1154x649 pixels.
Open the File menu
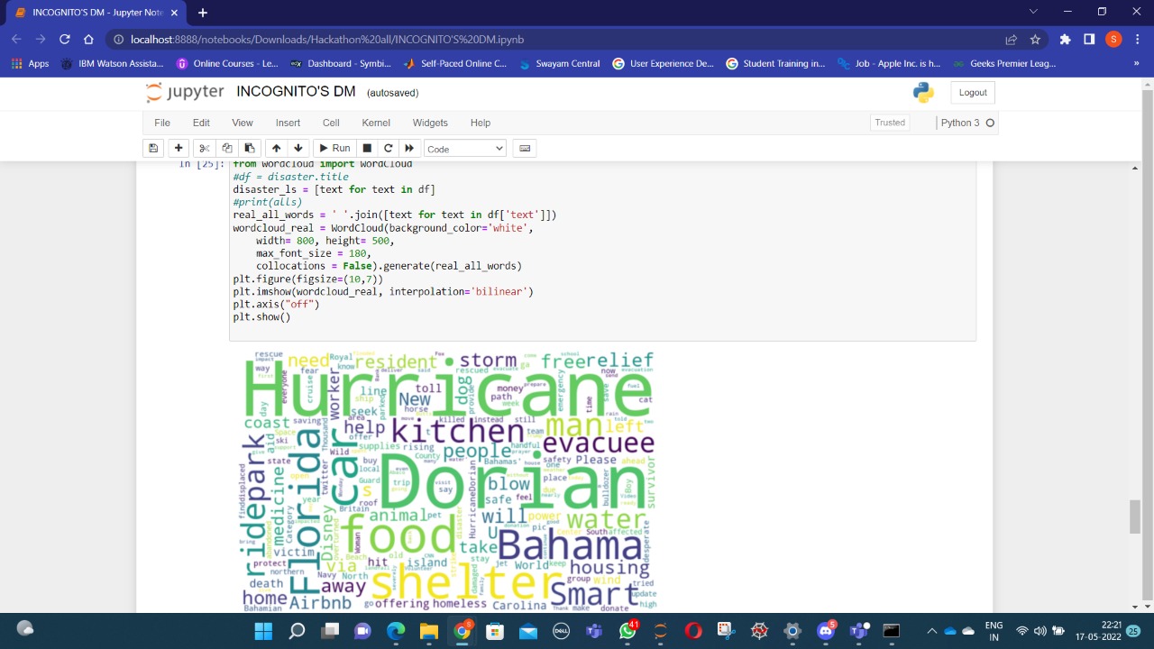(162, 123)
